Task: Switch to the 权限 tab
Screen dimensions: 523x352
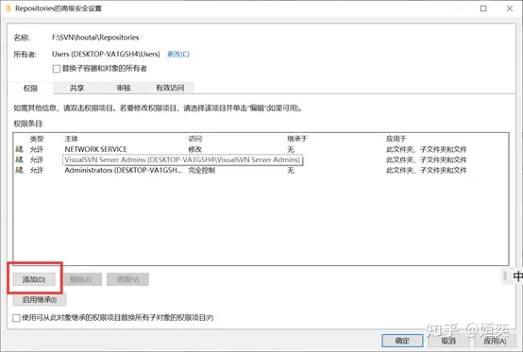Action: [30, 89]
